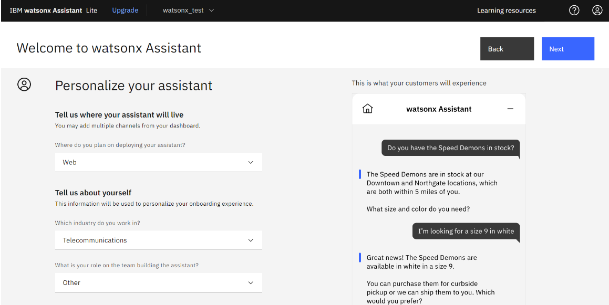
Task: Open the industry dropdown showing Telecommunications
Action: pyautogui.click(x=158, y=240)
